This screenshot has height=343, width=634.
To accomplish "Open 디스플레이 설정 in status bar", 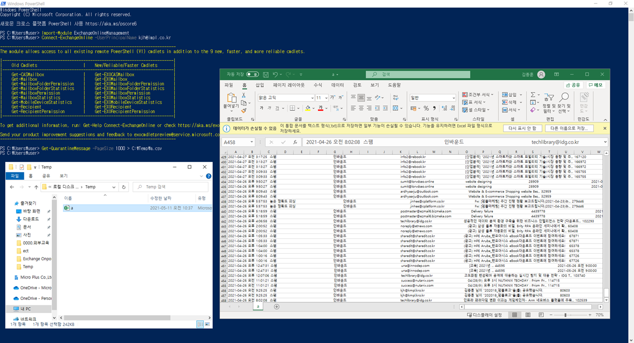I will 485,315.
